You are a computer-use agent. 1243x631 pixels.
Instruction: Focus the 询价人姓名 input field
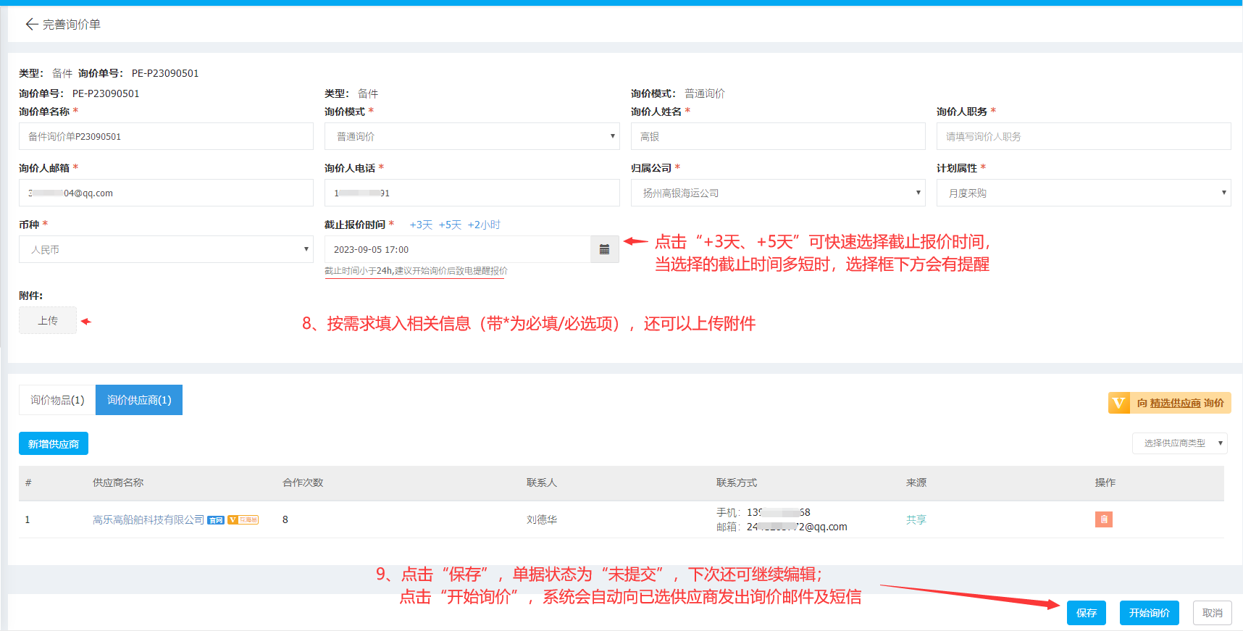778,136
